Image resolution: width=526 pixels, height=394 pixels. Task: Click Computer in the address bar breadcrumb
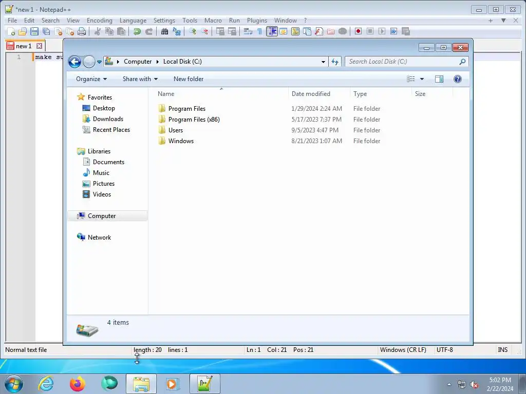pos(138,62)
